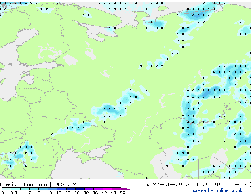This screenshot has width=251, height=194.
Task: Select the 30–35 mm purple legend swatch
Action: coord(89,189)
